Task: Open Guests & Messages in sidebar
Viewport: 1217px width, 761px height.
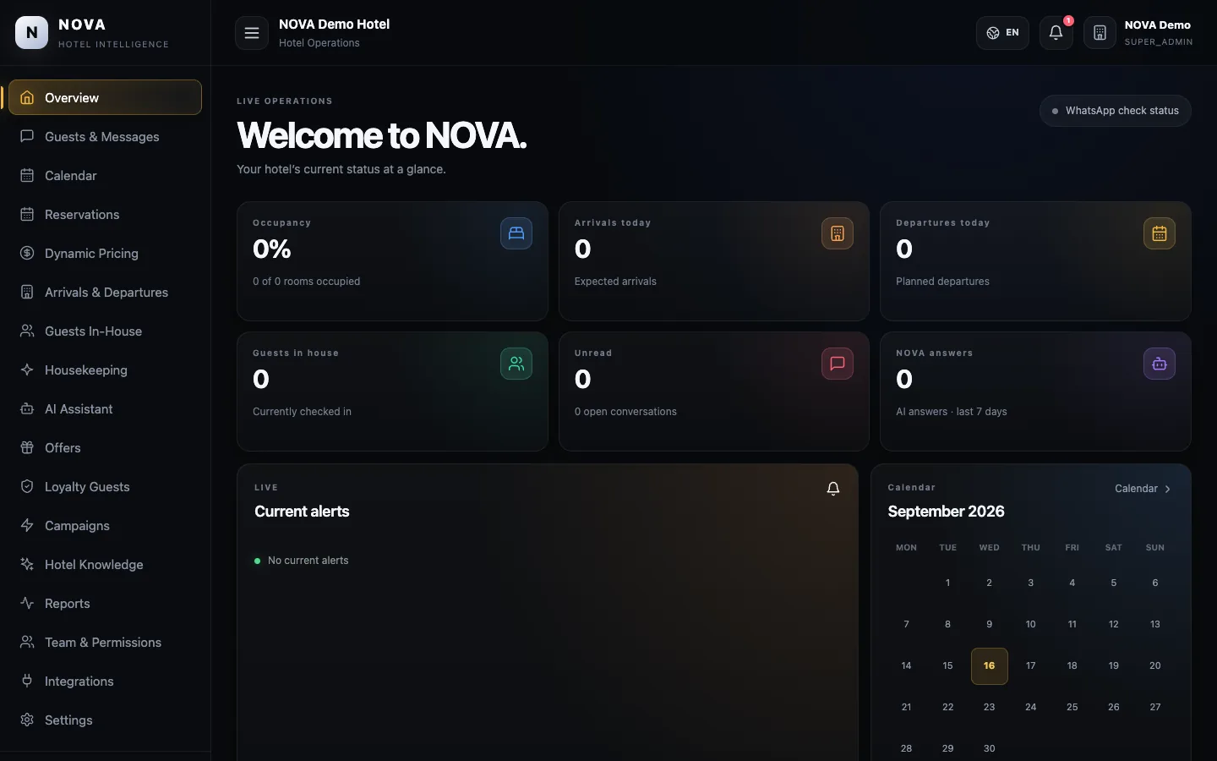Action: 105,136
